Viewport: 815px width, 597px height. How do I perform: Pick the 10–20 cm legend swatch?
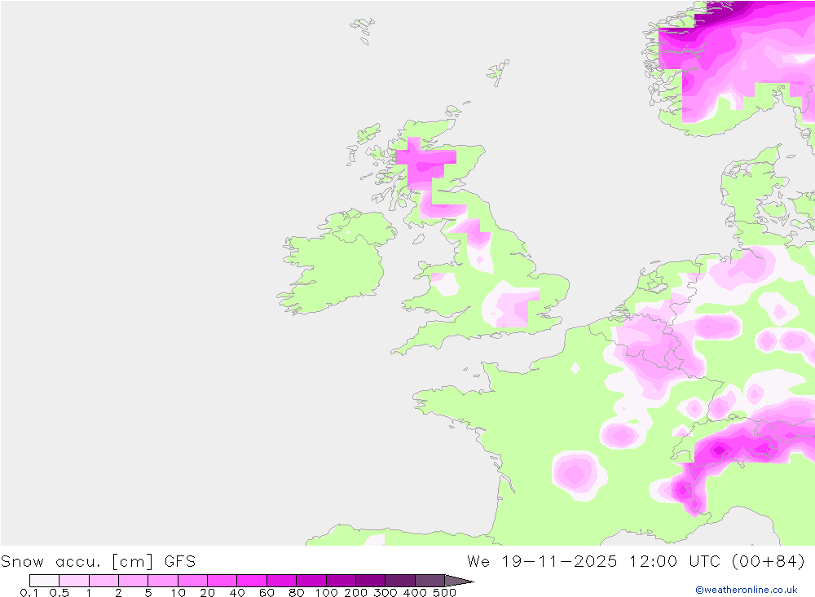[193, 581]
